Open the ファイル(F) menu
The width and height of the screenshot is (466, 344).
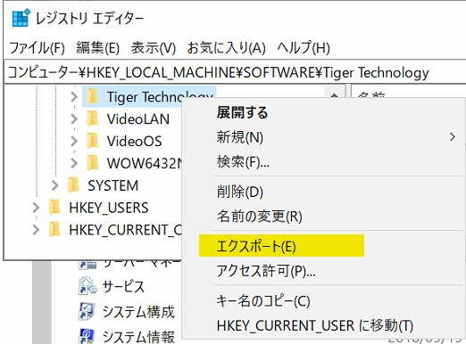[x=37, y=48]
